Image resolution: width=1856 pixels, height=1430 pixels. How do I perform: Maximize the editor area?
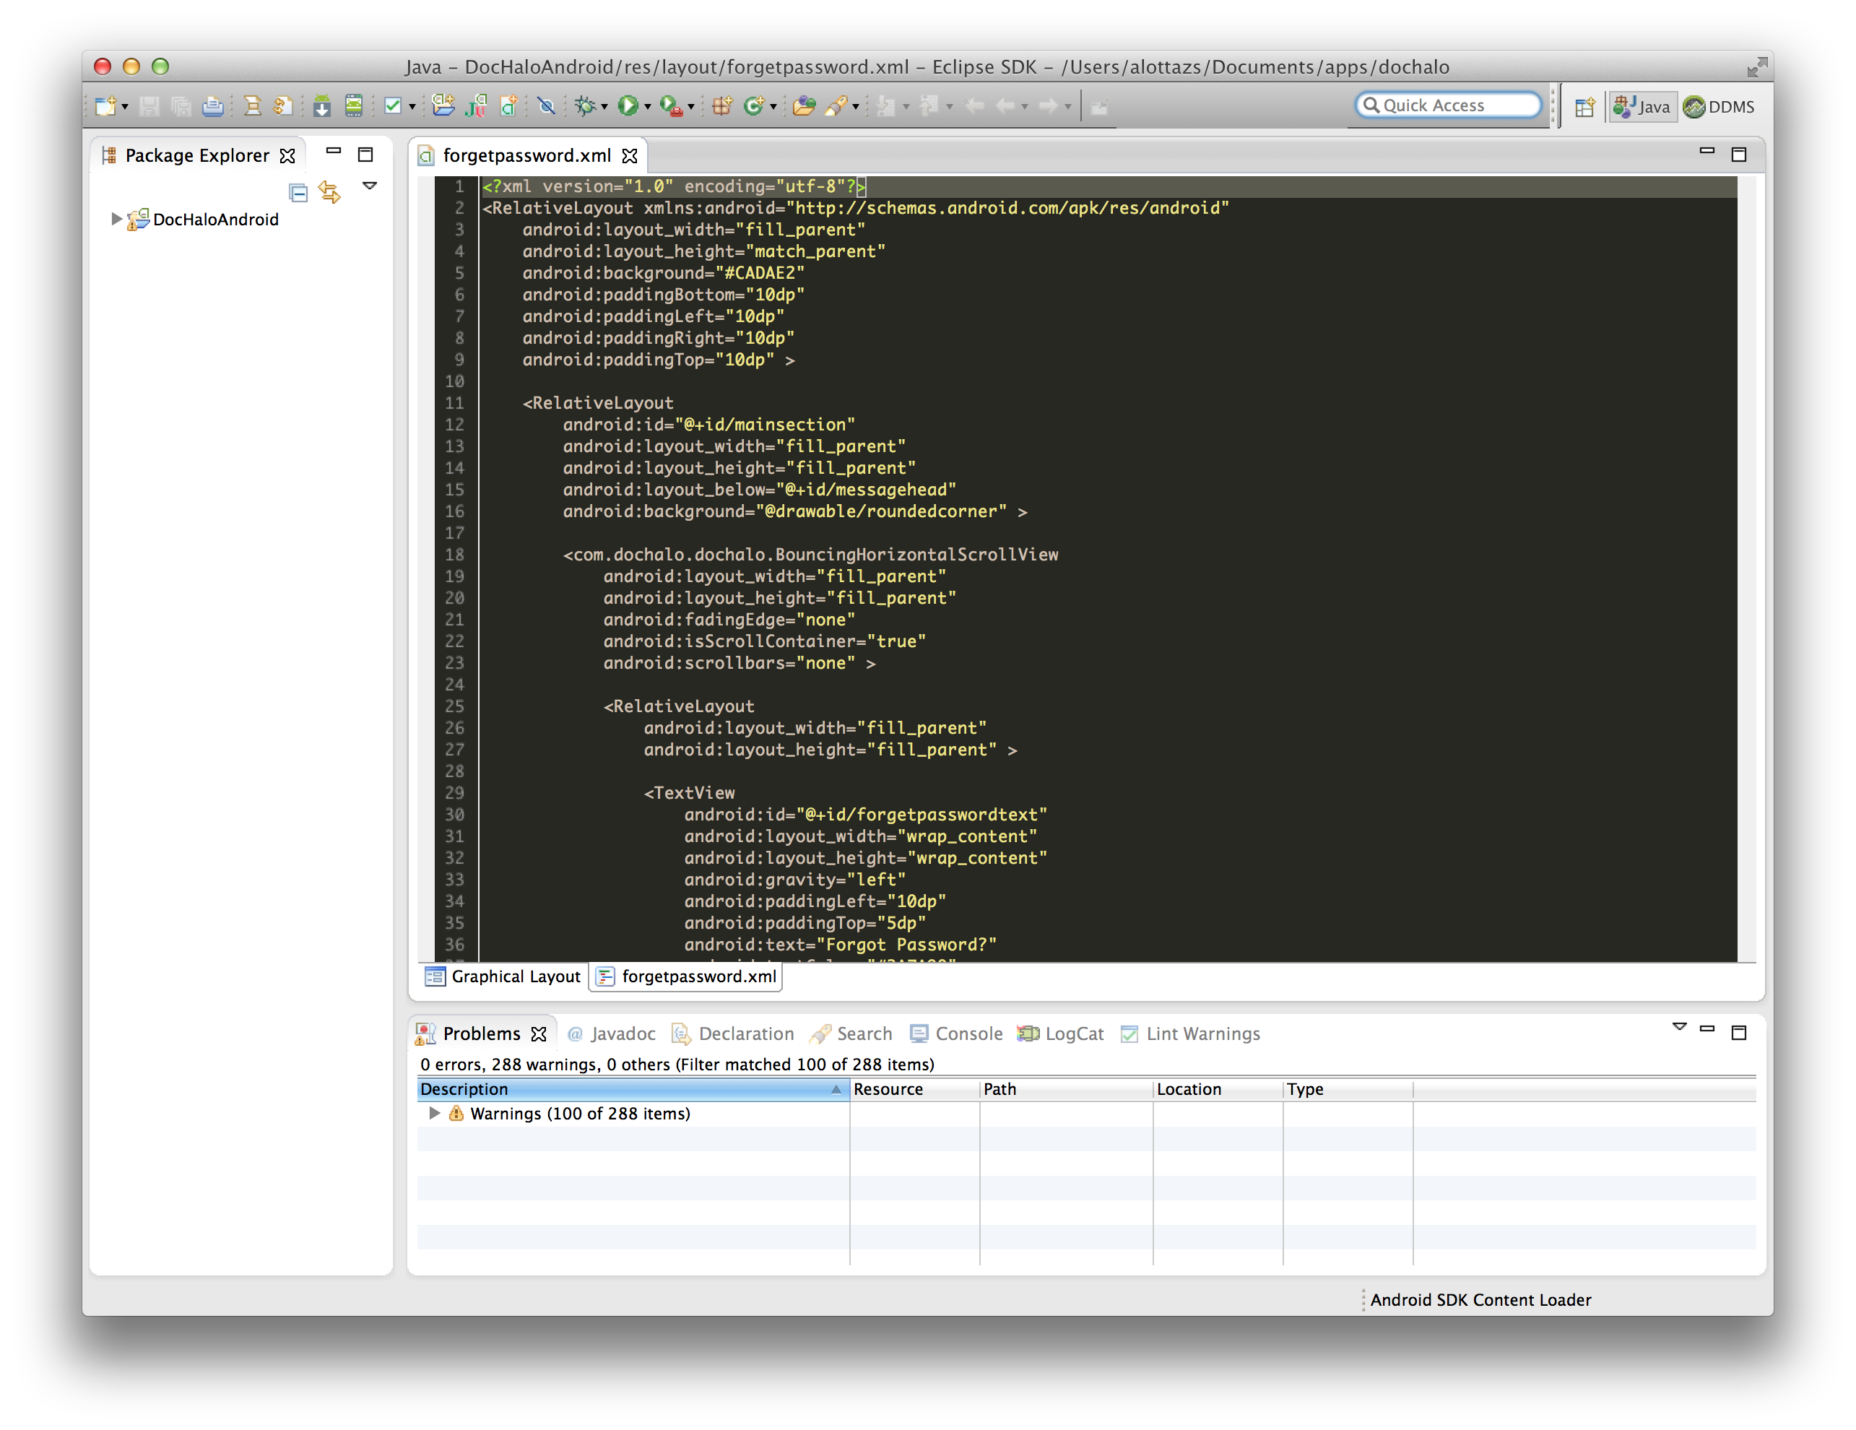pyautogui.click(x=1739, y=154)
